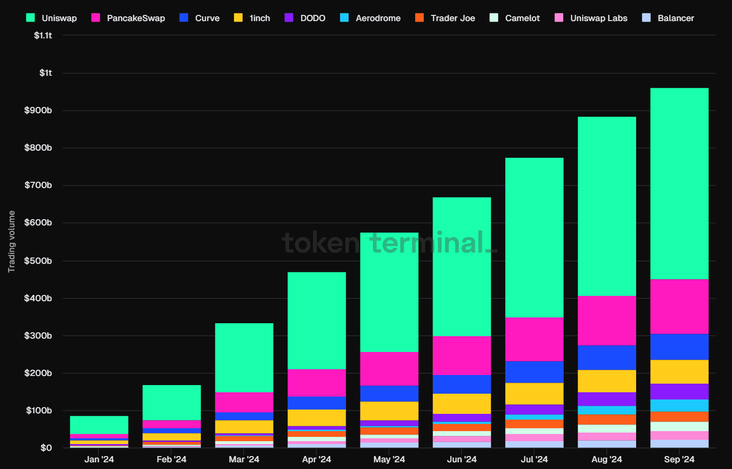The width and height of the screenshot is (732, 469).
Task: Click the $1.1t y-axis value
Action: point(43,35)
